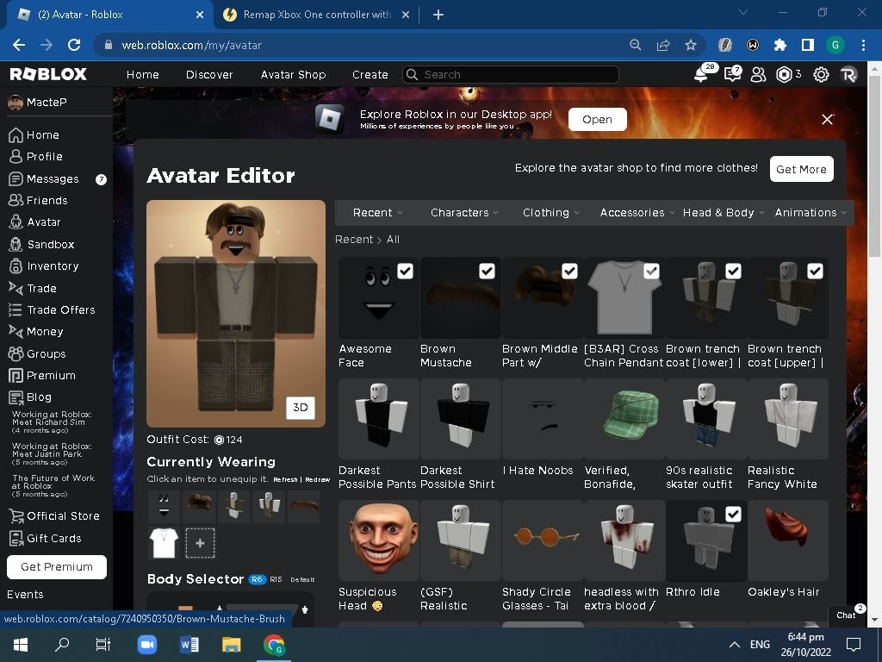
Task: Select the Avatar Shop menu item
Action: pyautogui.click(x=293, y=75)
